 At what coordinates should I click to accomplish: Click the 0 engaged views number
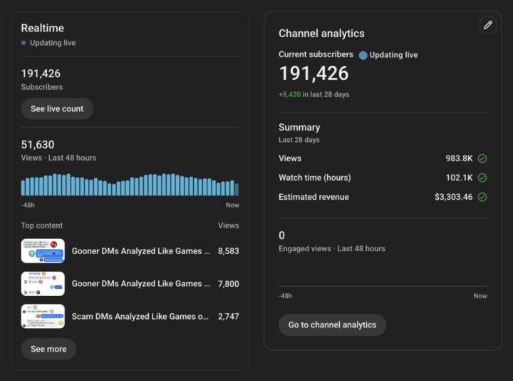pos(281,235)
